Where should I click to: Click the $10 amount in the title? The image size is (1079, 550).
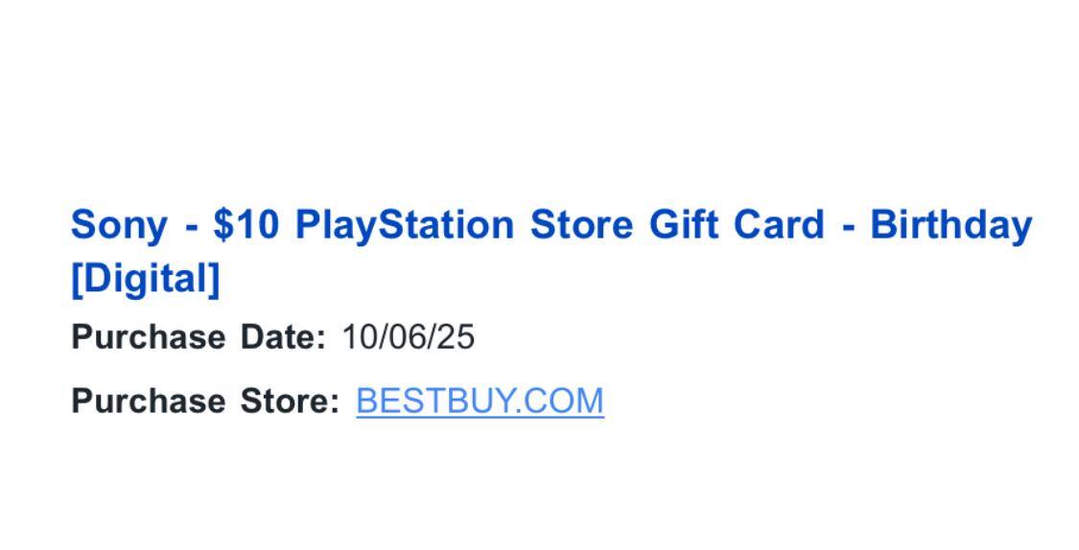pyautogui.click(x=246, y=225)
